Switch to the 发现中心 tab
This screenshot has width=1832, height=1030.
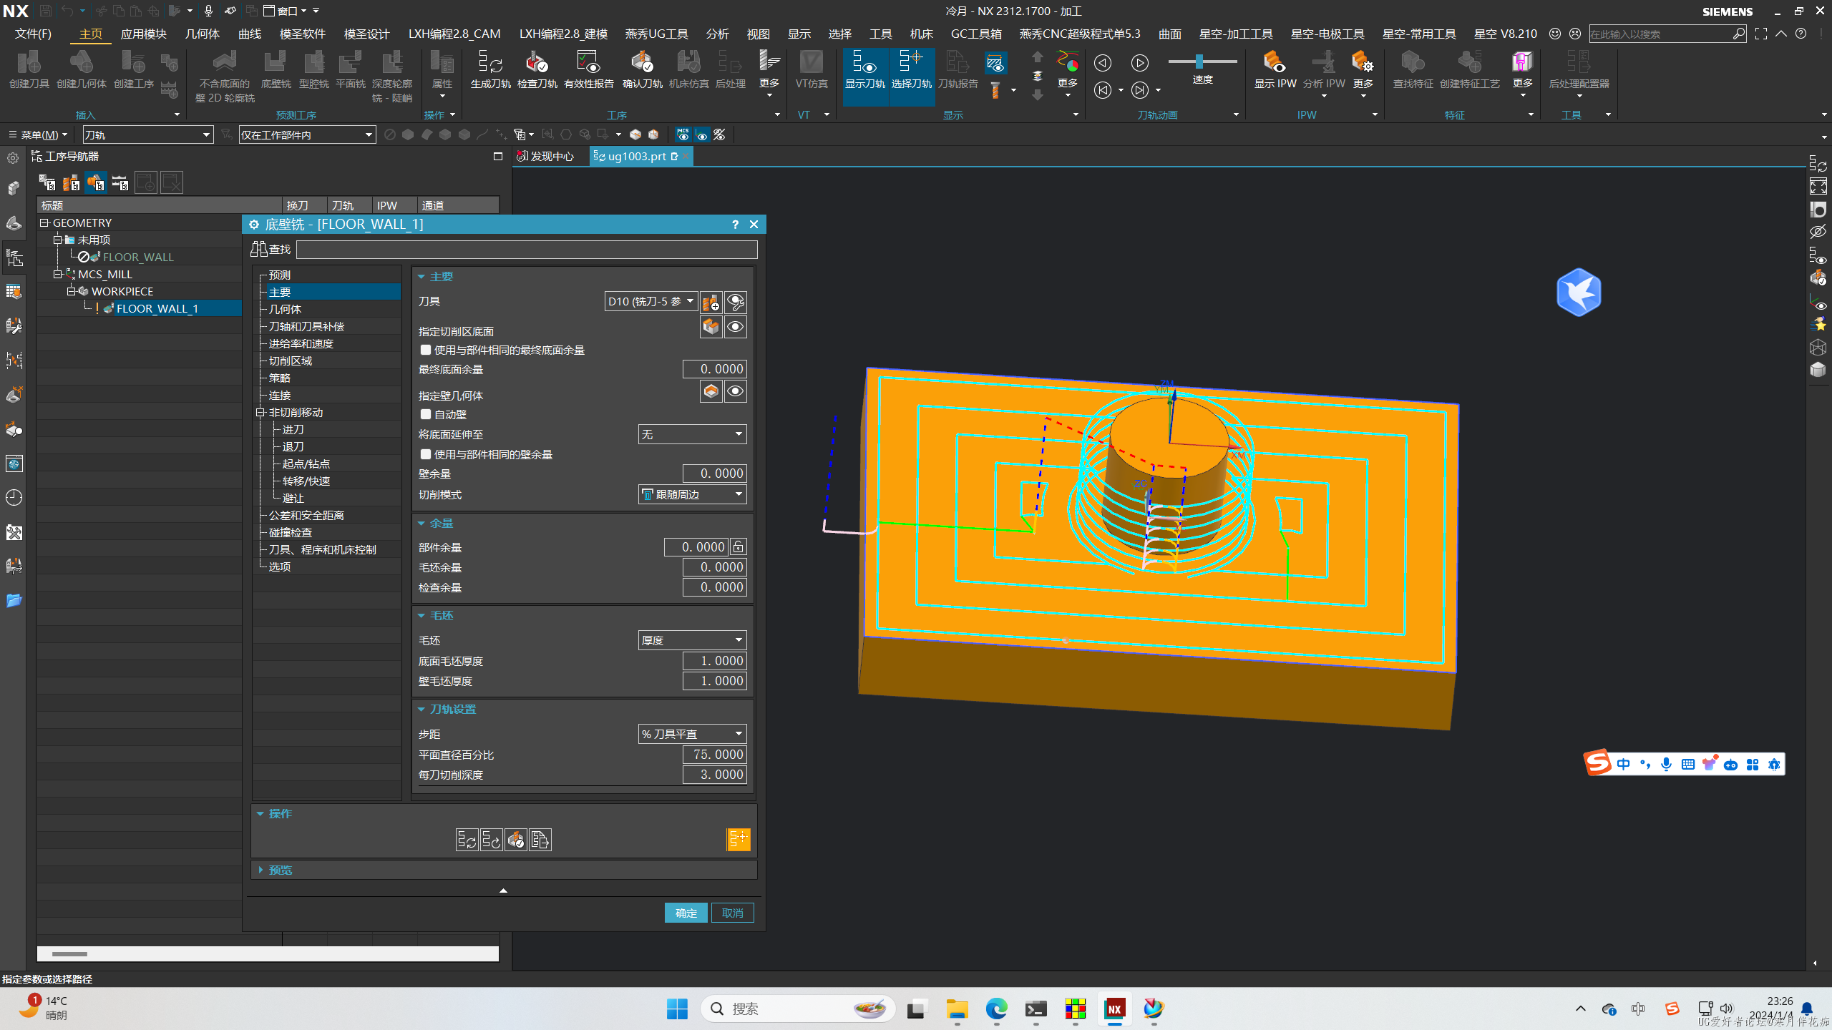(546, 156)
